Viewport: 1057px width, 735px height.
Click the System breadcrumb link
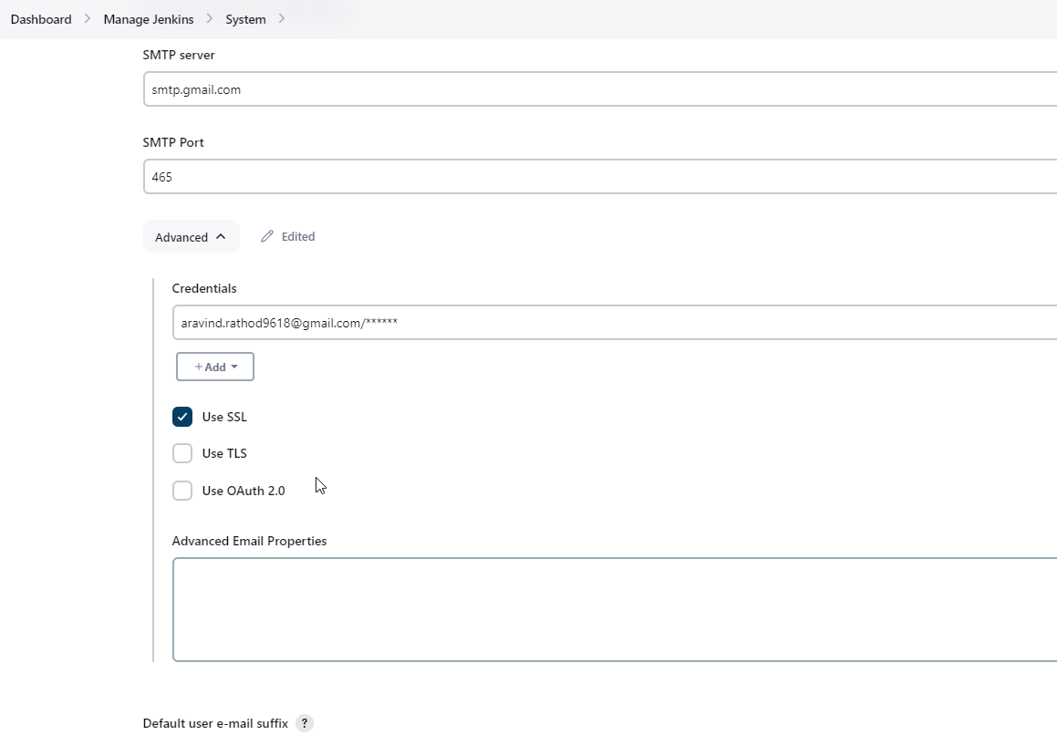point(245,19)
